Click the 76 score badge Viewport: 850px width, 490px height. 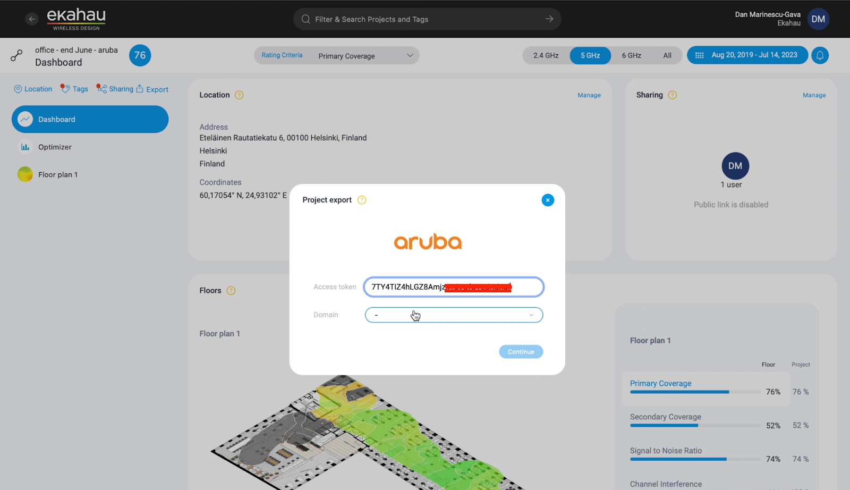coord(140,55)
